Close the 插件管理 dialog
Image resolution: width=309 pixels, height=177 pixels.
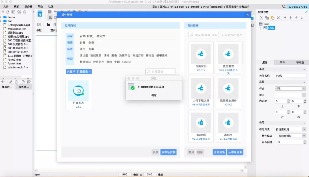[x=247, y=15]
